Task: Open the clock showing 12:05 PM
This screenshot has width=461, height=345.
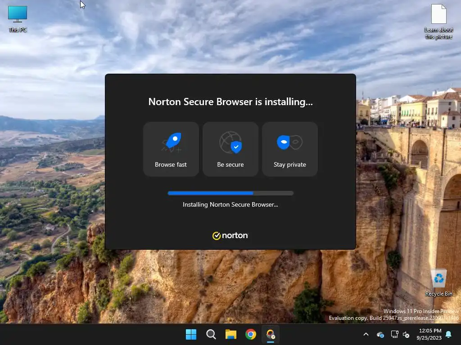Action: point(429,334)
